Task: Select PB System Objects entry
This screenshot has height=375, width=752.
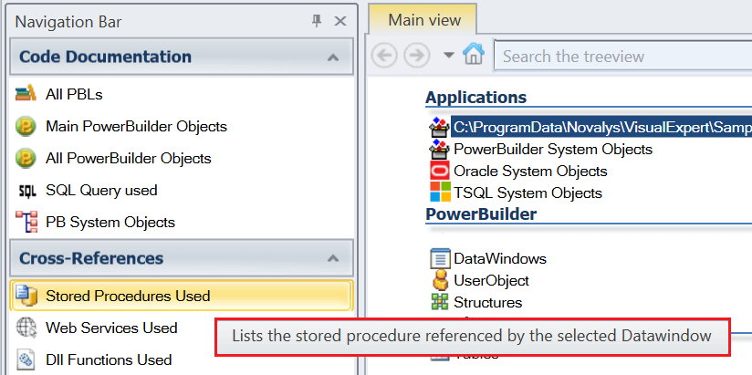Action: pyautogui.click(x=110, y=222)
